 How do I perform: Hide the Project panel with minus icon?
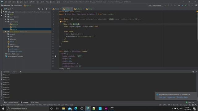[x=50, y=9]
